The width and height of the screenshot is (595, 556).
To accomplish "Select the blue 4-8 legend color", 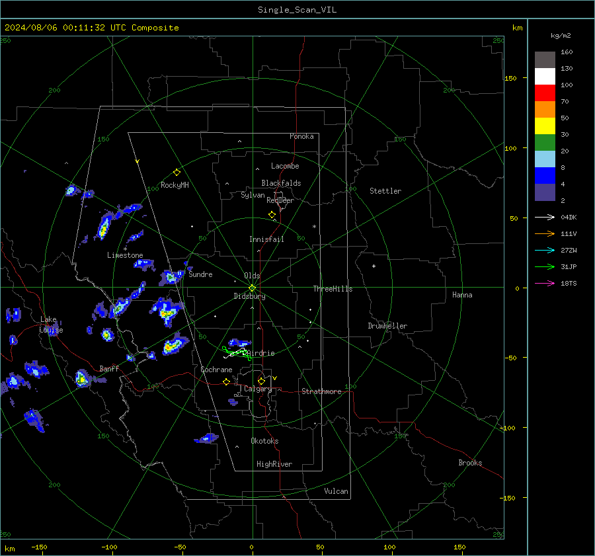I will (x=545, y=176).
